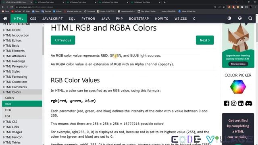Click the browser forward arrow
The width and height of the screenshot is (258, 145).
7,7
